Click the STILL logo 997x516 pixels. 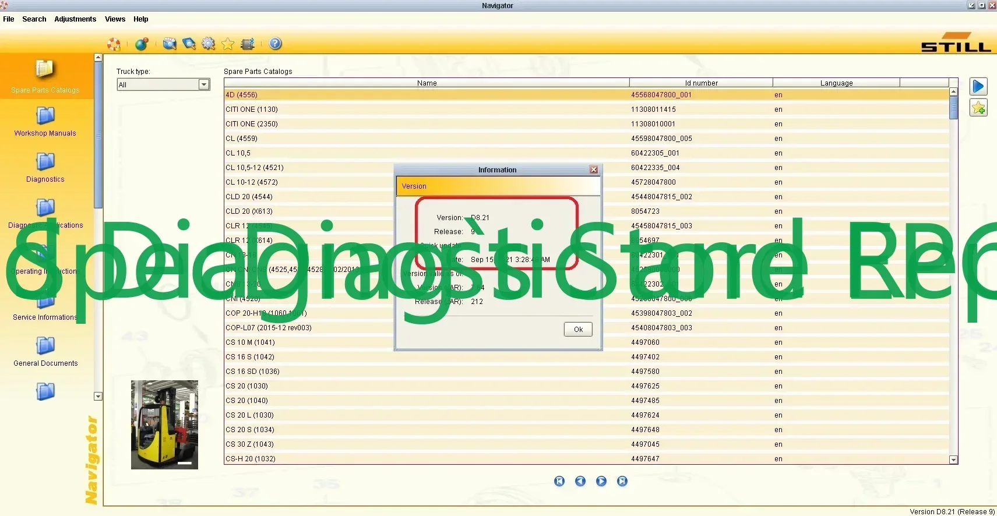(x=956, y=43)
